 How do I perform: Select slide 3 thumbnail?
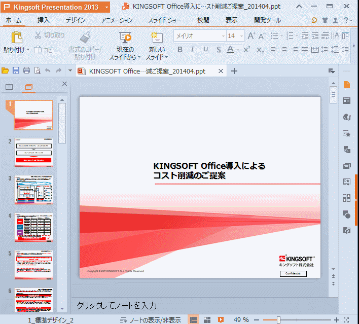[x=33, y=190]
